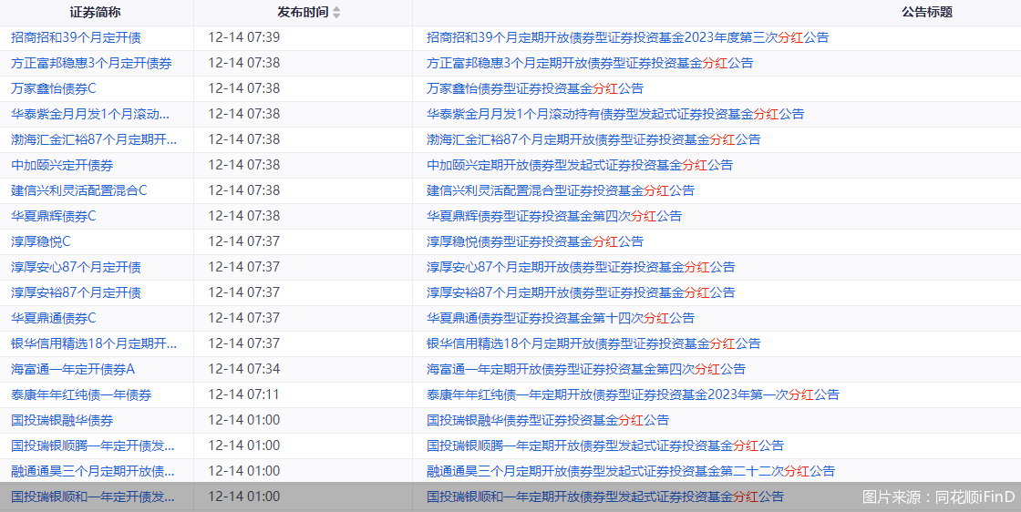Click the 证券简称 column header
The width and height of the screenshot is (1021, 512).
[x=95, y=13]
